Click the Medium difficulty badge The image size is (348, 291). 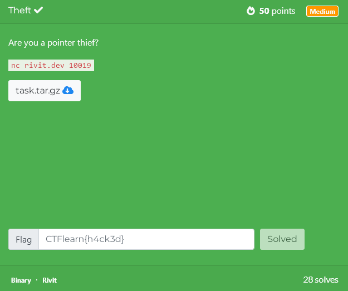point(322,11)
